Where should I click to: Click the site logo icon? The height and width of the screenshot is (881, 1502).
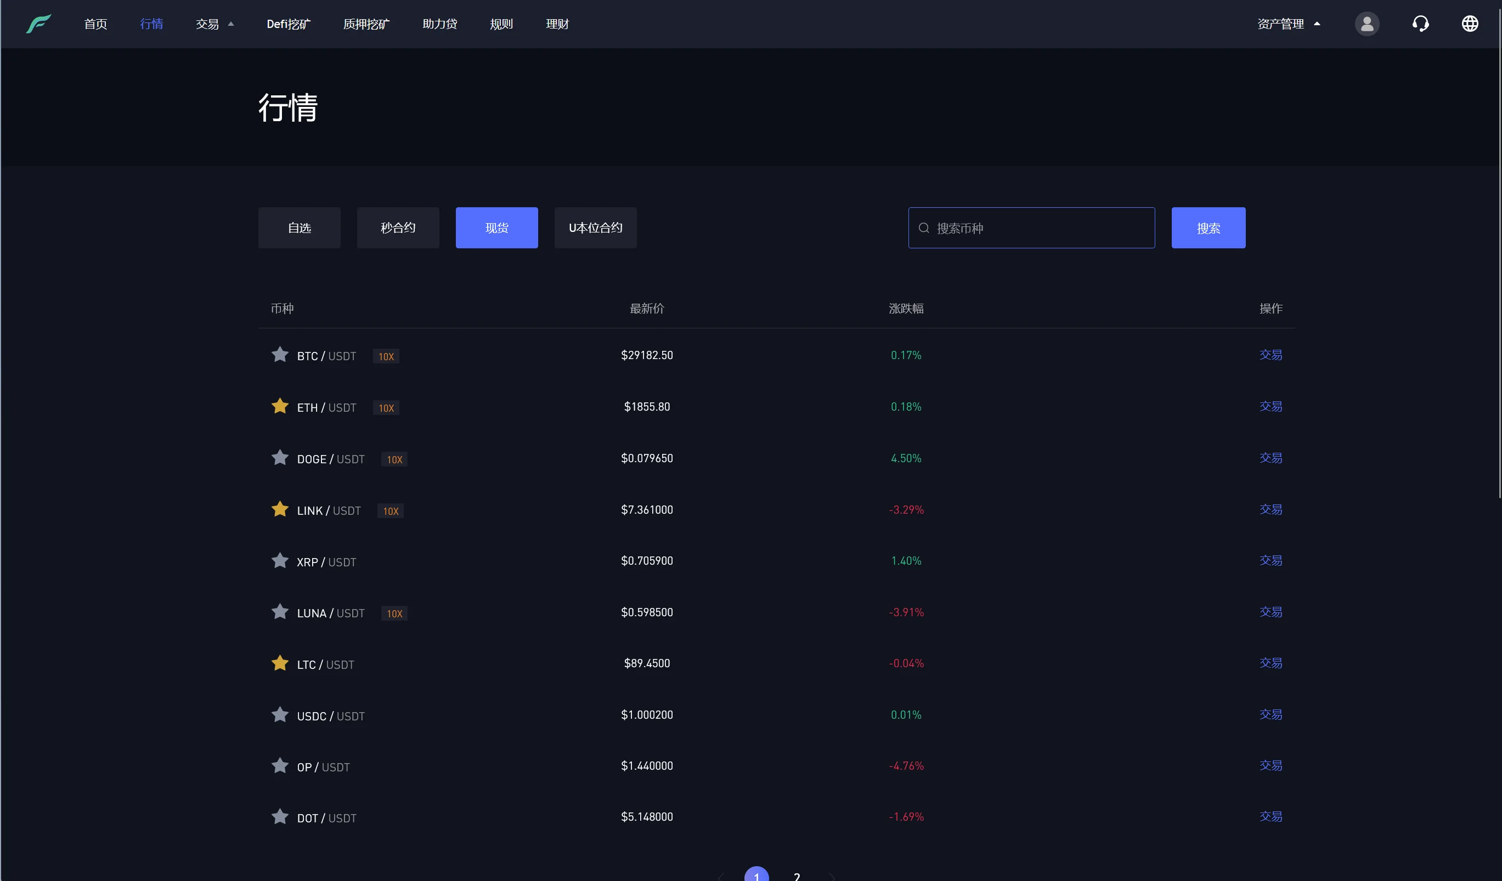(x=39, y=24)
